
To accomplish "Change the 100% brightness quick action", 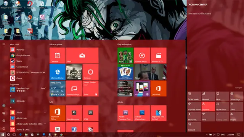I will click(x=236, y=107).
